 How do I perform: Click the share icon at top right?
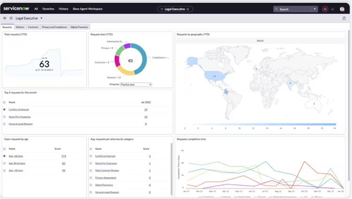point(344,18)
